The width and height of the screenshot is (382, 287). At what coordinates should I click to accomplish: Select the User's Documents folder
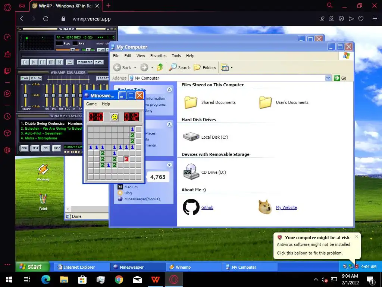pos(284,102)
